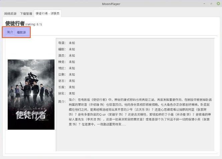Close the MoonPlayer window
This screenshot has width=222, height=159.
coord(218,4)
